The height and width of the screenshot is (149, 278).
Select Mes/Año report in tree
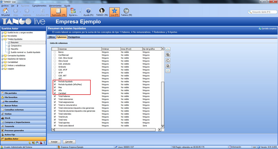coord(14,49)
